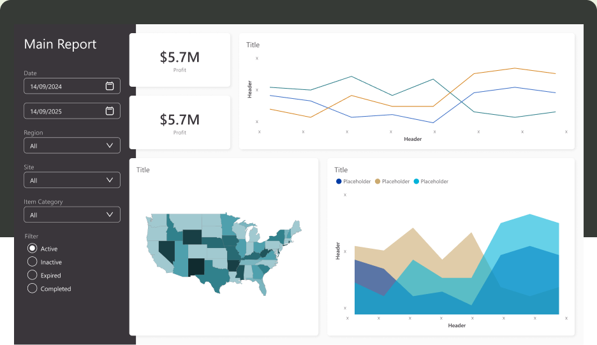This screenshot has height=345, width=597.
Task: Click the line chart Title text
Action: 253,45
